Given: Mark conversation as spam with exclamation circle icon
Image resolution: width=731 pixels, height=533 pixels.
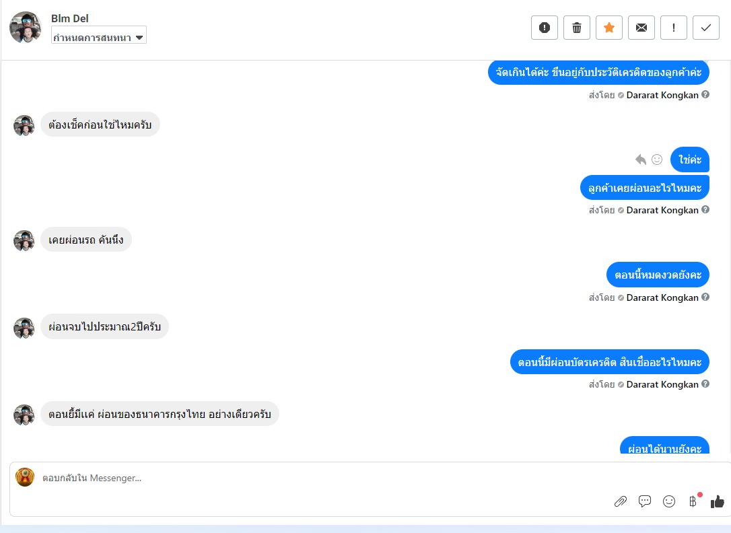Looking at the screenshot, I should click(544, 28).
